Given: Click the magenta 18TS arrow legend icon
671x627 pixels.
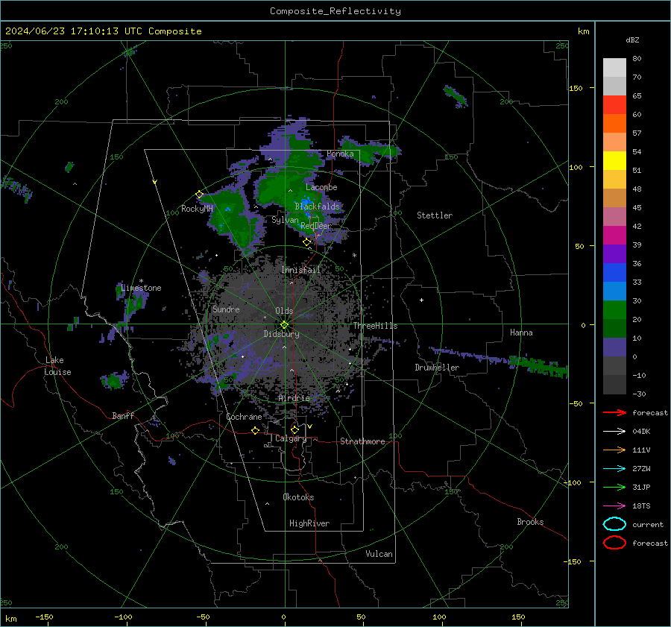Looking at the screenshot, I should point(614,506).
